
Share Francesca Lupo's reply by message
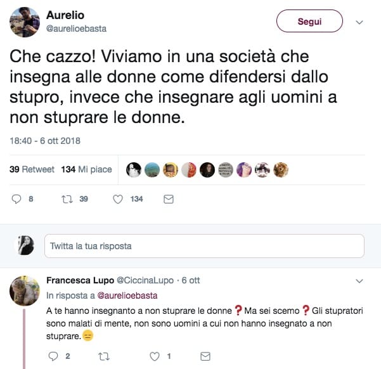tap(205, 356)
